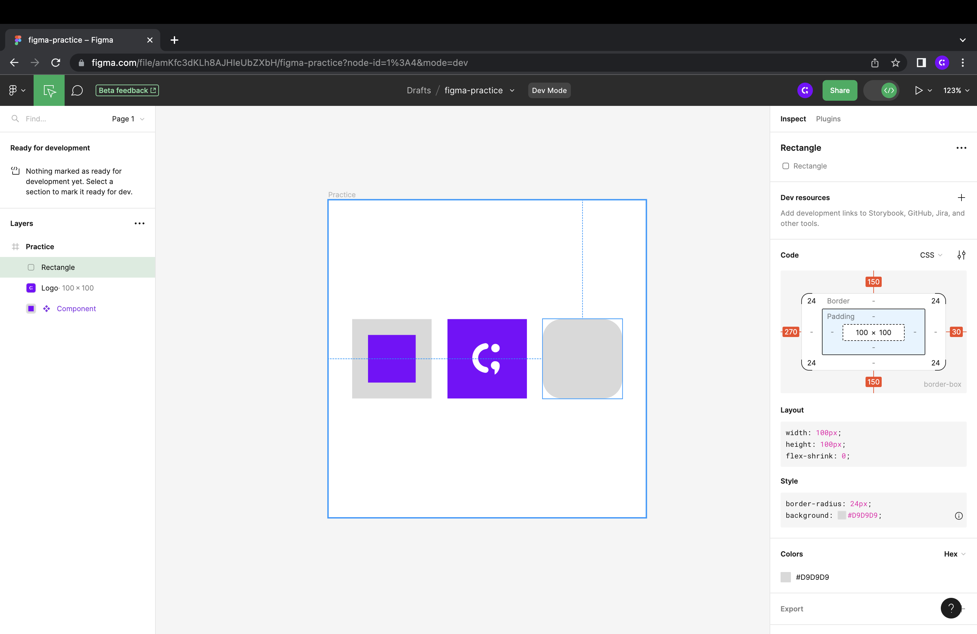977x634 pixels.
Task: Open the help question mark button
Action: pyautogui.click(x=951, y=608)
